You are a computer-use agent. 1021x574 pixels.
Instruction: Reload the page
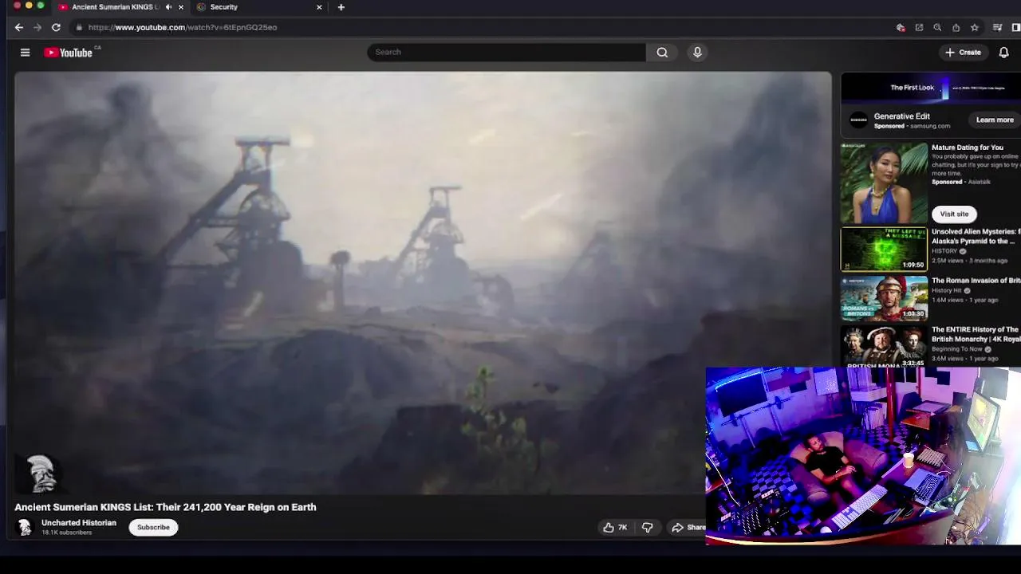click(x=56, y=27)
